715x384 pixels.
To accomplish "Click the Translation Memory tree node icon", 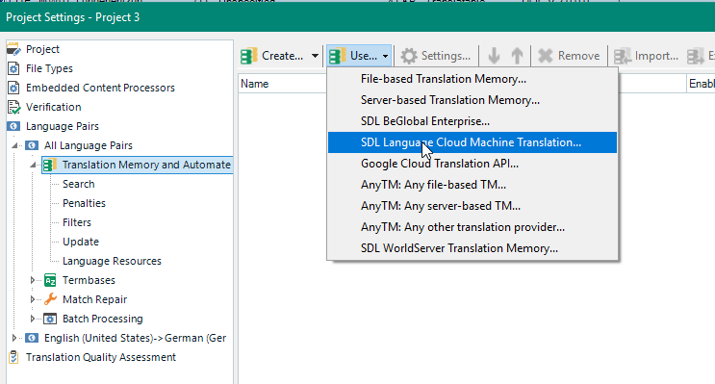I will (x=50, y=165).
